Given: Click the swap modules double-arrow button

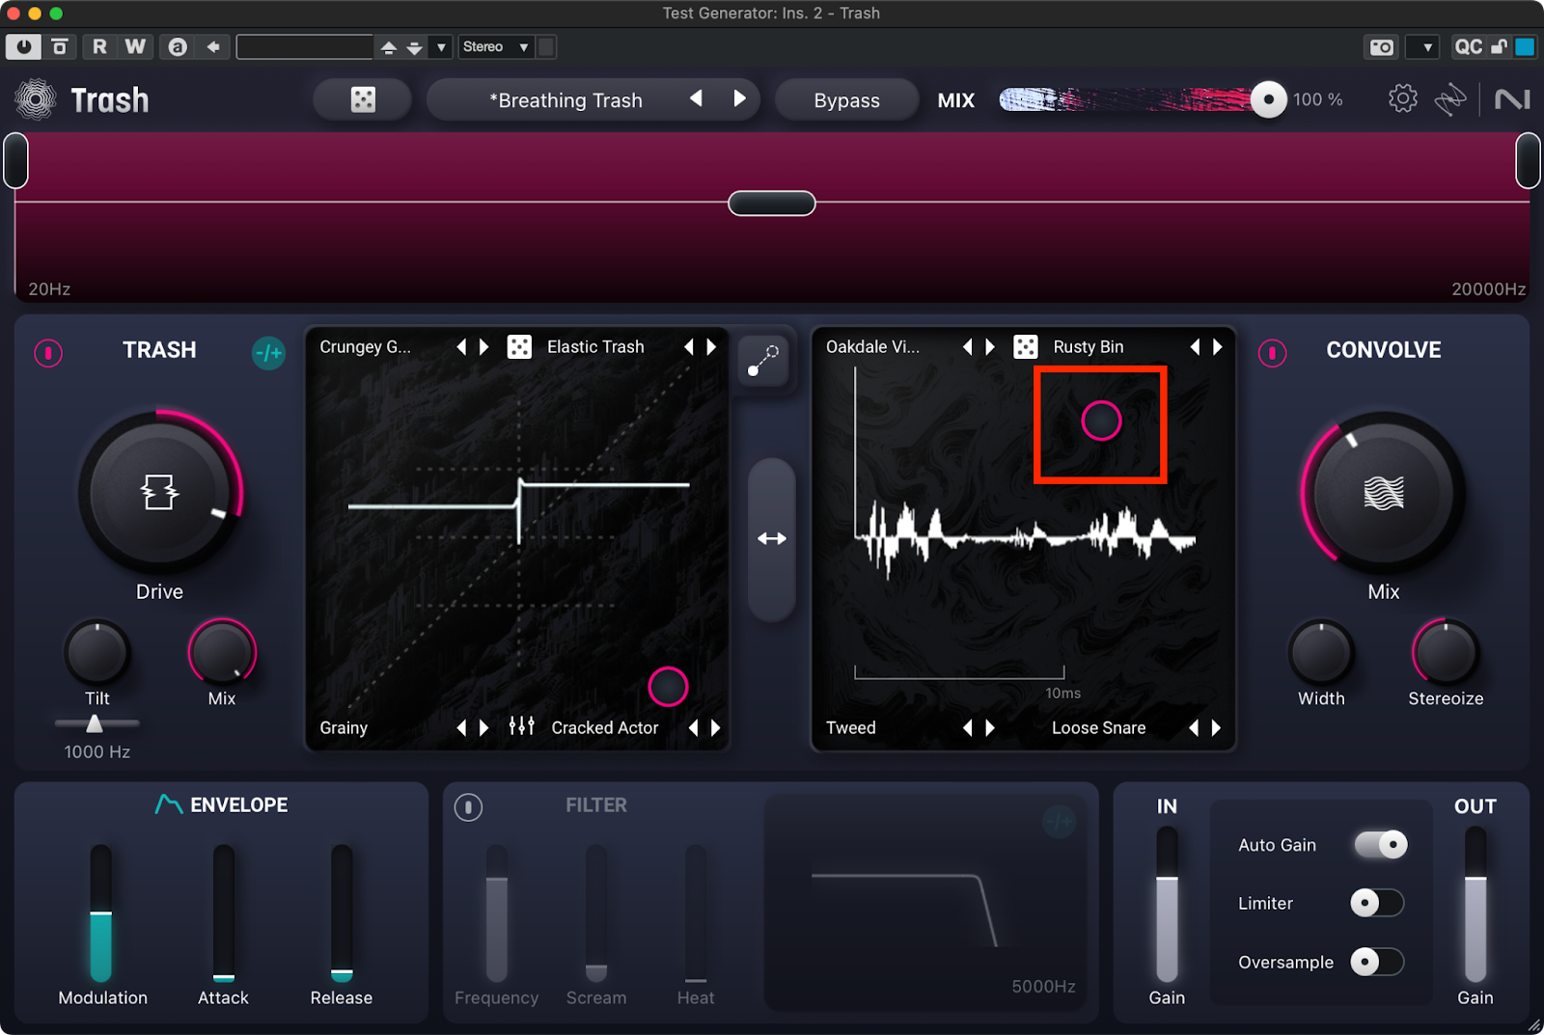Looking at the screenshot, I should coord(772,538).
